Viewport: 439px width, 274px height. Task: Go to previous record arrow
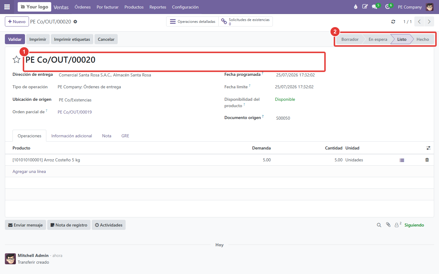click(419, 22)
